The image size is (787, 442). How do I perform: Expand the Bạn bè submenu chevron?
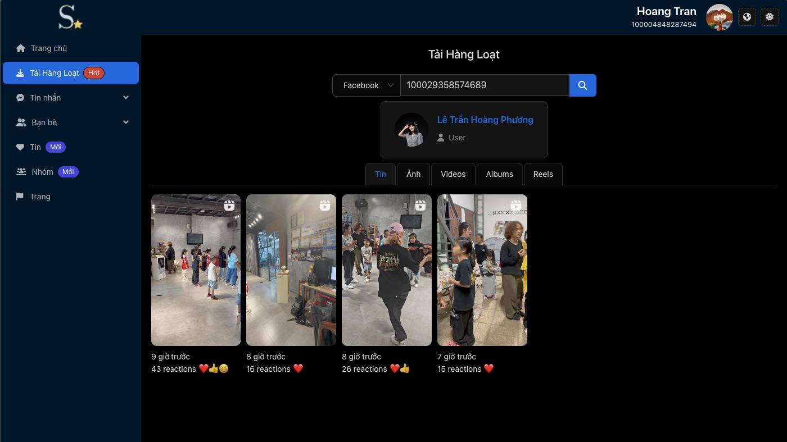click(x=126, y=122)
